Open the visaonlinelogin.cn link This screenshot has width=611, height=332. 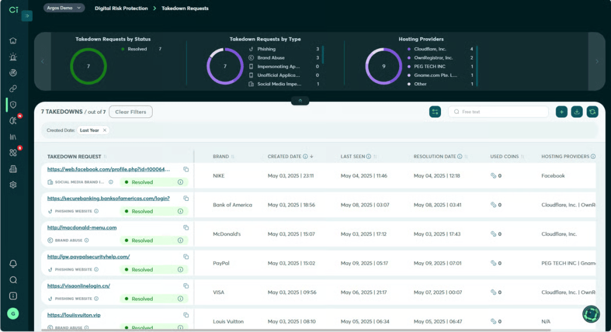coord(79,286)
